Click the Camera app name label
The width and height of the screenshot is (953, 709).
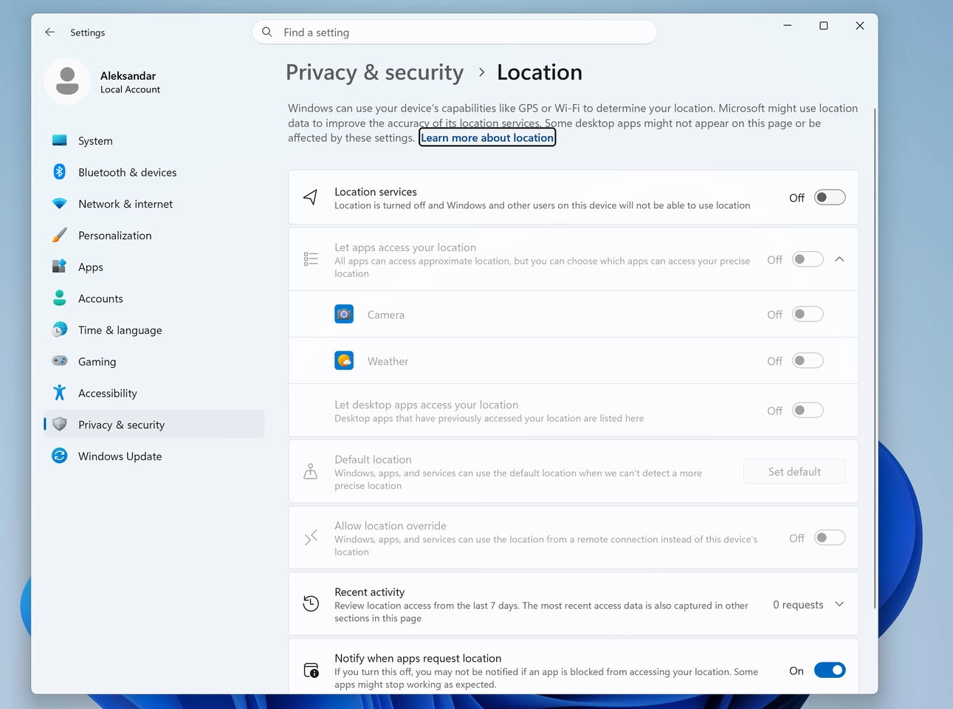coord(386,315)
